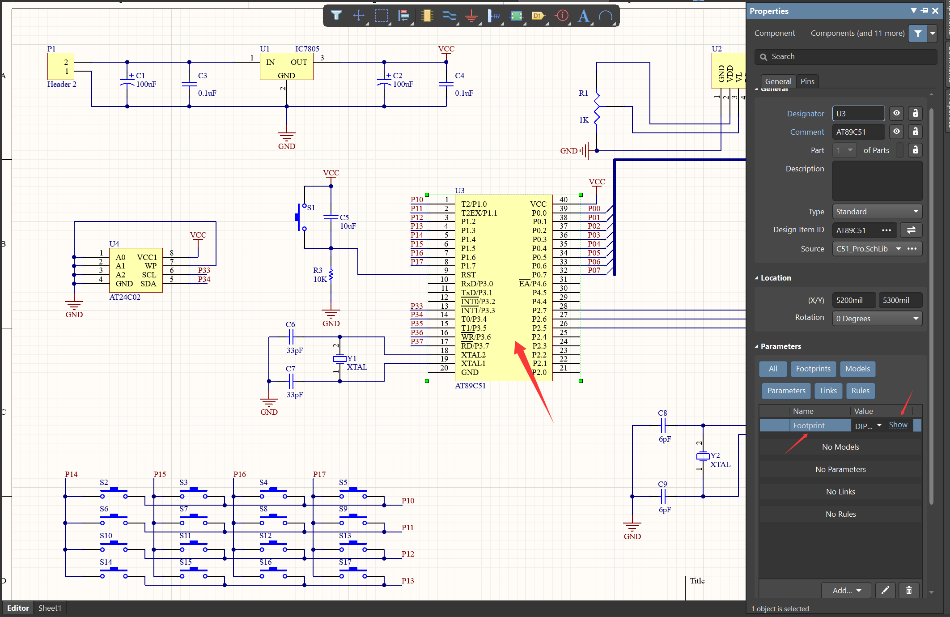
Task: Select the Place Port D1 icon
Action: click(538, 16)
